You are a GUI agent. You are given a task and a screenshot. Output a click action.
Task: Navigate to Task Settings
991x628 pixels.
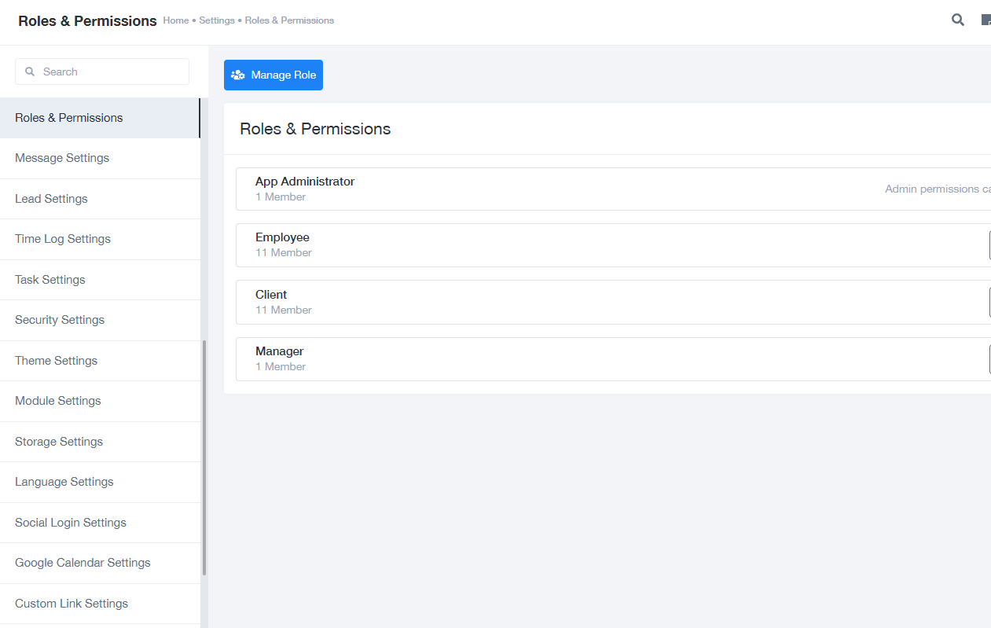pos(50,280)
